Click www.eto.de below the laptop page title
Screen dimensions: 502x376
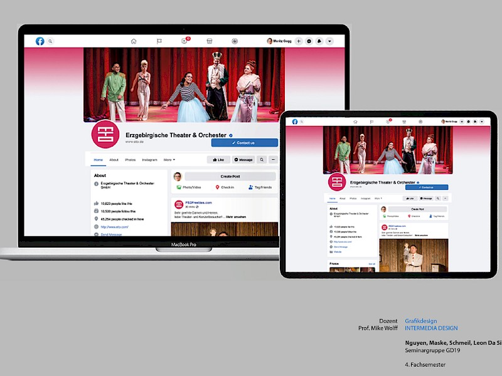pos(134,142)
